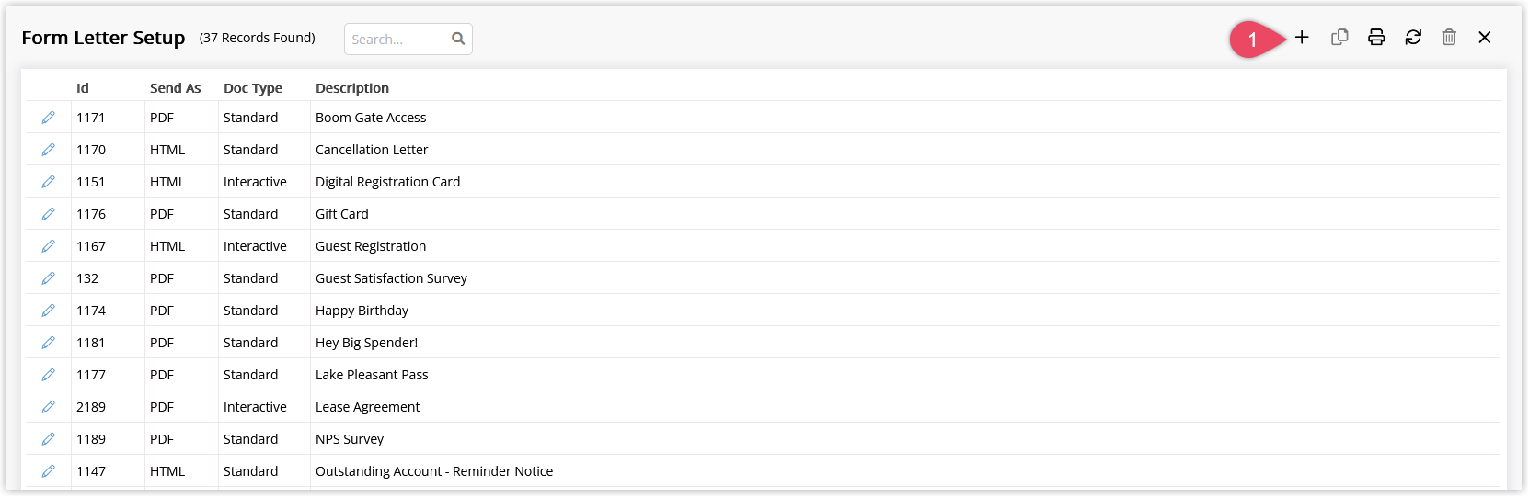The image size is (1529, 497).
Task: Refresh the form letter records
Action: coord(1413,38)
